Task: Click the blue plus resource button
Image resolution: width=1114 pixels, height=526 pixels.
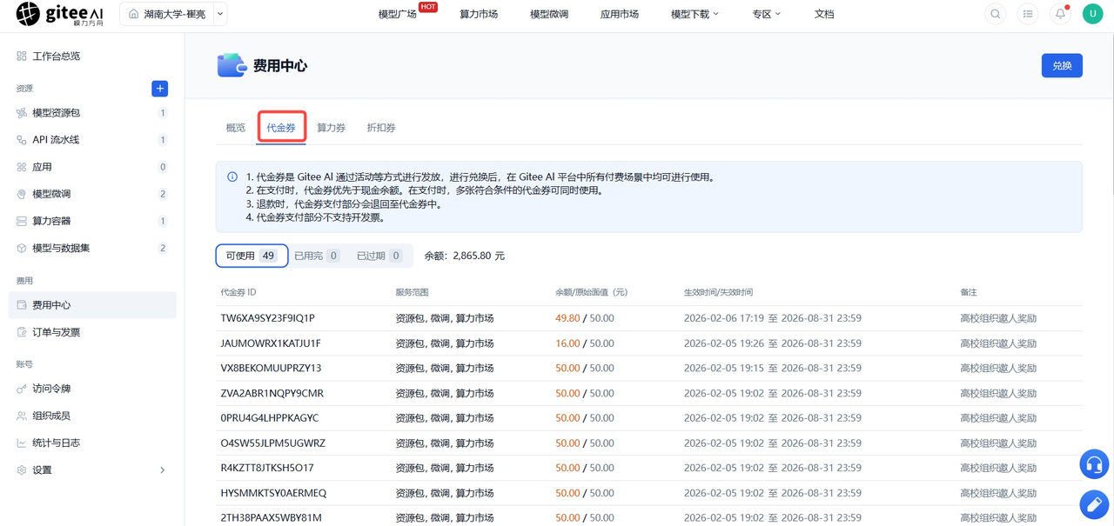Action: click(x=159, y=89)
